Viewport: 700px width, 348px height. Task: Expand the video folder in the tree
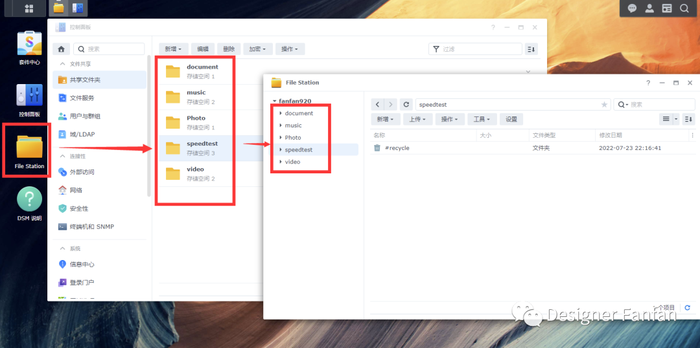281,162
